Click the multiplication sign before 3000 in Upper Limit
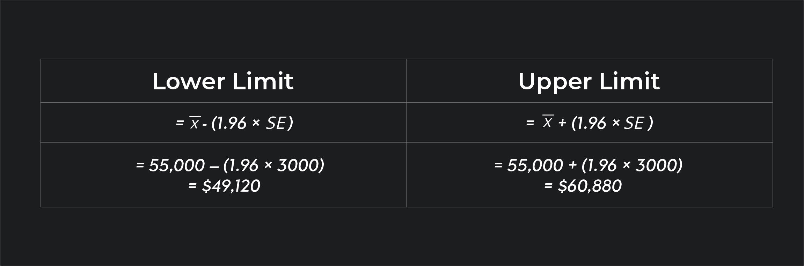The width and height of the screenshot is (804, 266). (626, 165)
